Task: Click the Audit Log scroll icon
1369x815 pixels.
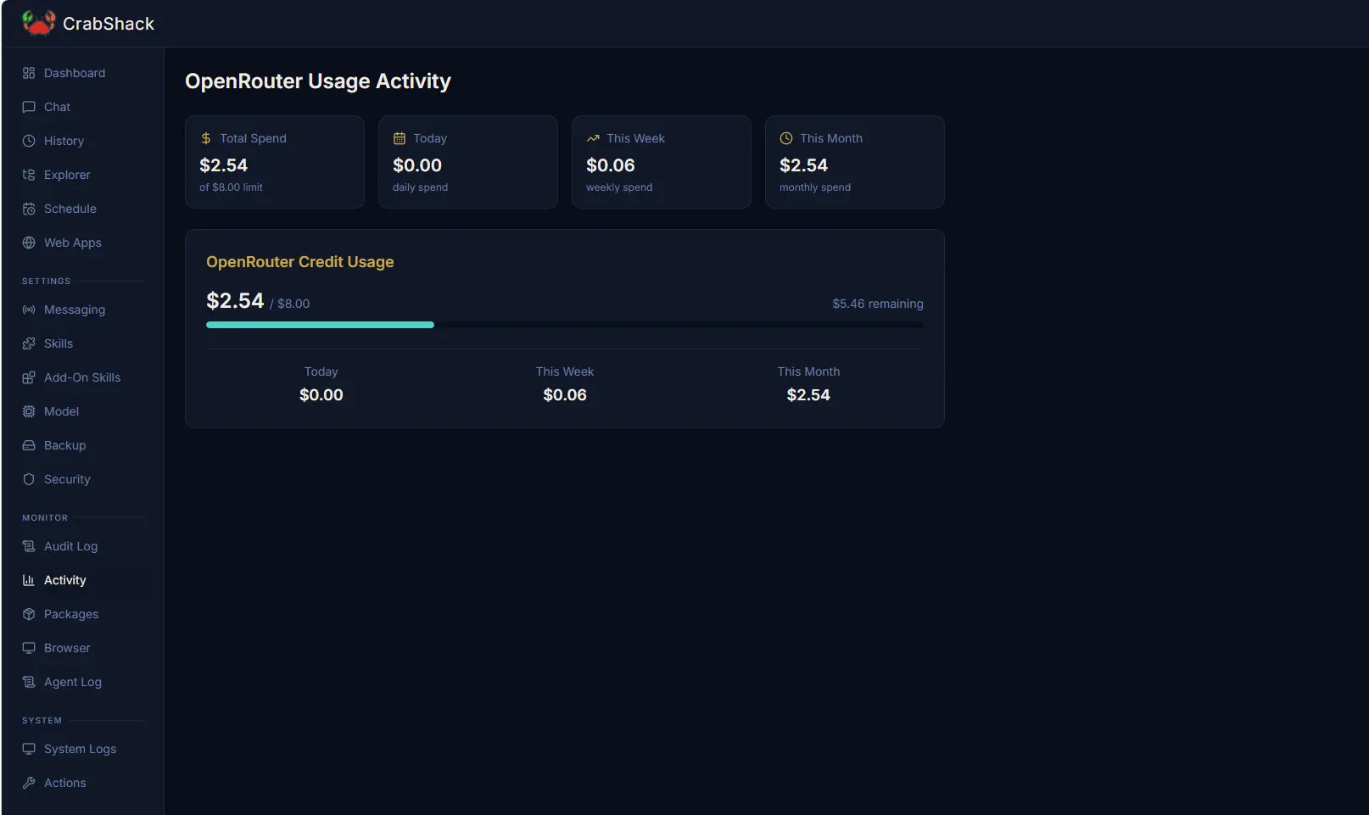Action: tap(29, 546)
